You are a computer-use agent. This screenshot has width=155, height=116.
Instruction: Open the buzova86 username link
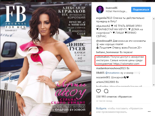112,8
